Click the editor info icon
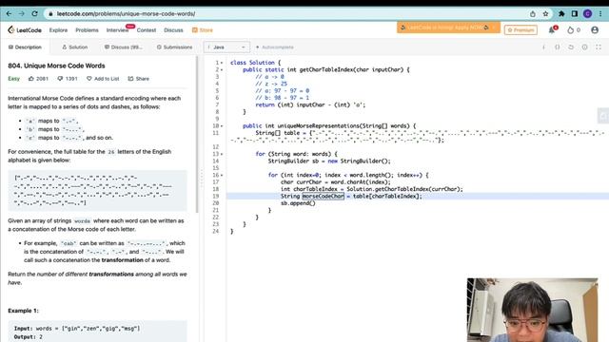The height and width of the screenshot is (342, 609). coord(543,47)
